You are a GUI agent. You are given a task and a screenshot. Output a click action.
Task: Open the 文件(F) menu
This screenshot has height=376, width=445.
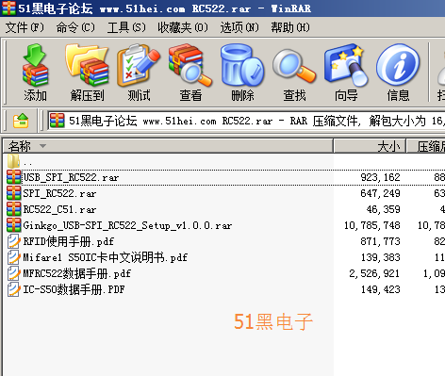(x=25, y=27)
